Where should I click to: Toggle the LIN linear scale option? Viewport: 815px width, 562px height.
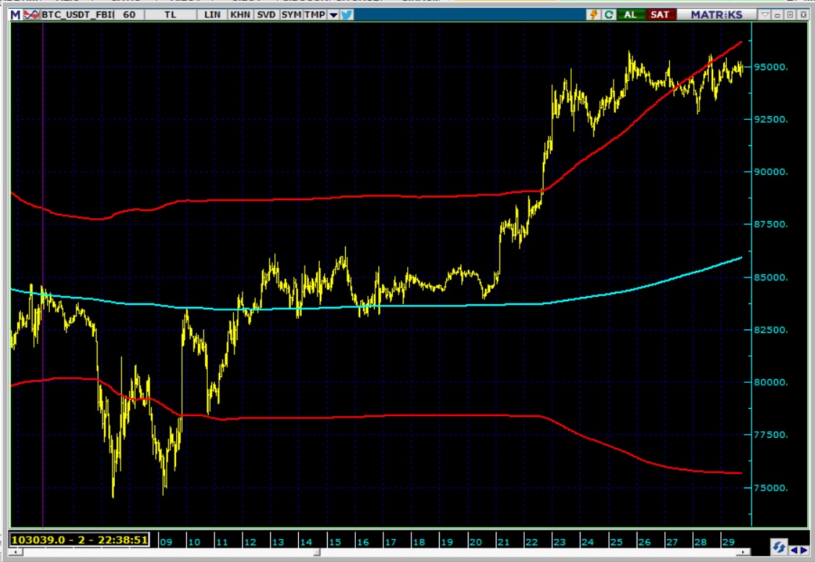212,14
